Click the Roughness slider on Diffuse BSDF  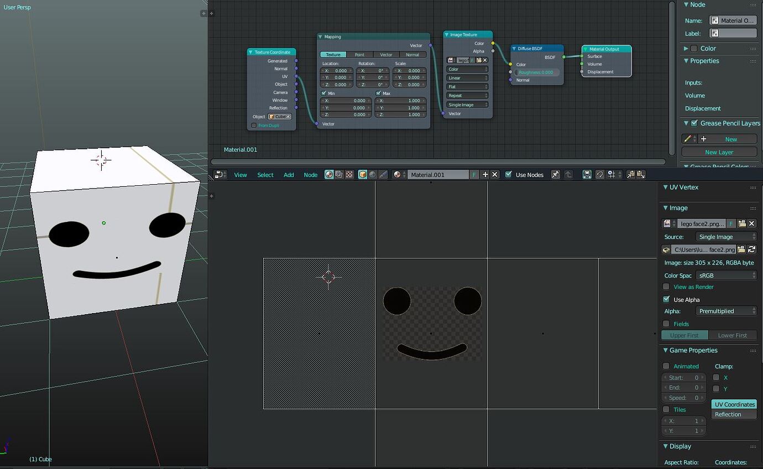[537, 72]
